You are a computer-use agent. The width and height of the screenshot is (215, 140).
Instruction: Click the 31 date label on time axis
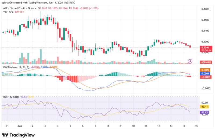click(7, 126)
